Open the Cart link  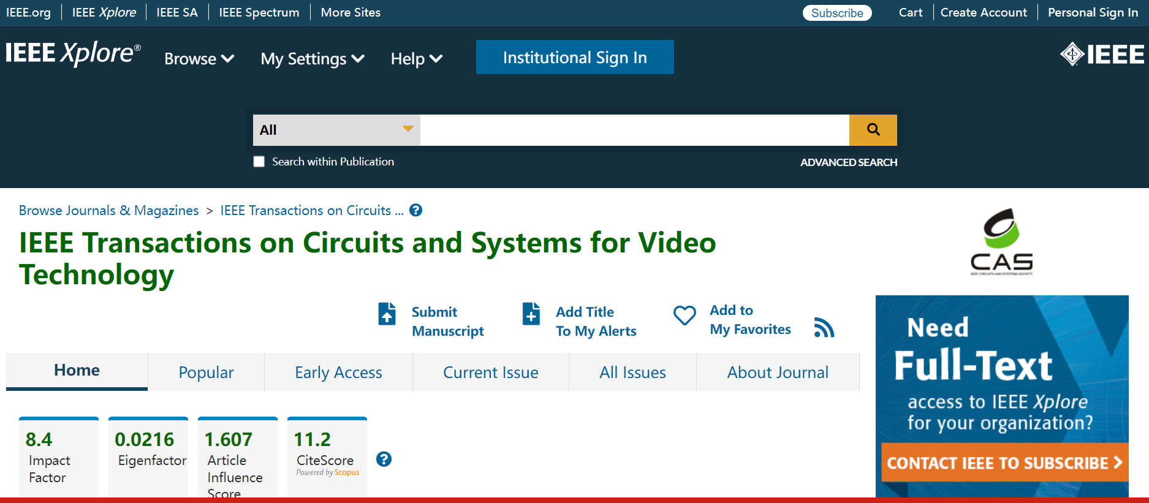click(911, 12)
